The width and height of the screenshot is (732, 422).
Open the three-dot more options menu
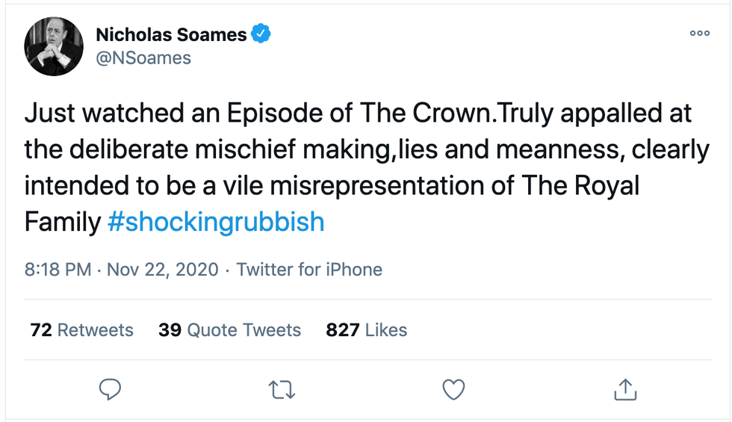699,34
